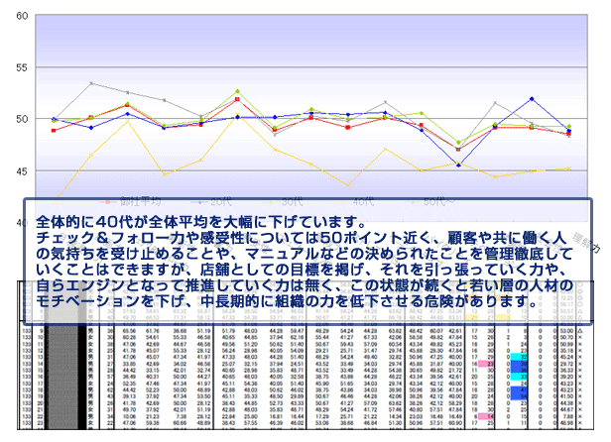Viewport: 611px width, 442px height.
Task: Click cell 56.24 in table row 12
Action: pyautogui.click(x=229, y=351)
